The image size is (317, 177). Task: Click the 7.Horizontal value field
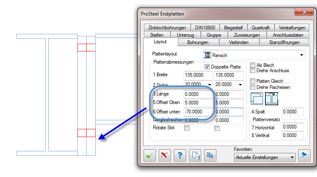click(x=293, y=127)
